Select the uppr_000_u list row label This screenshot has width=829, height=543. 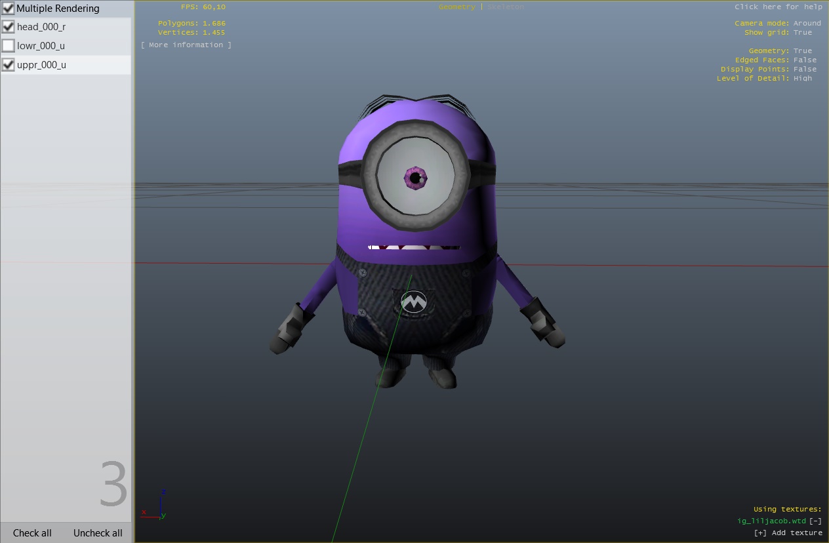pyautogui.click(x=41, y=65)
